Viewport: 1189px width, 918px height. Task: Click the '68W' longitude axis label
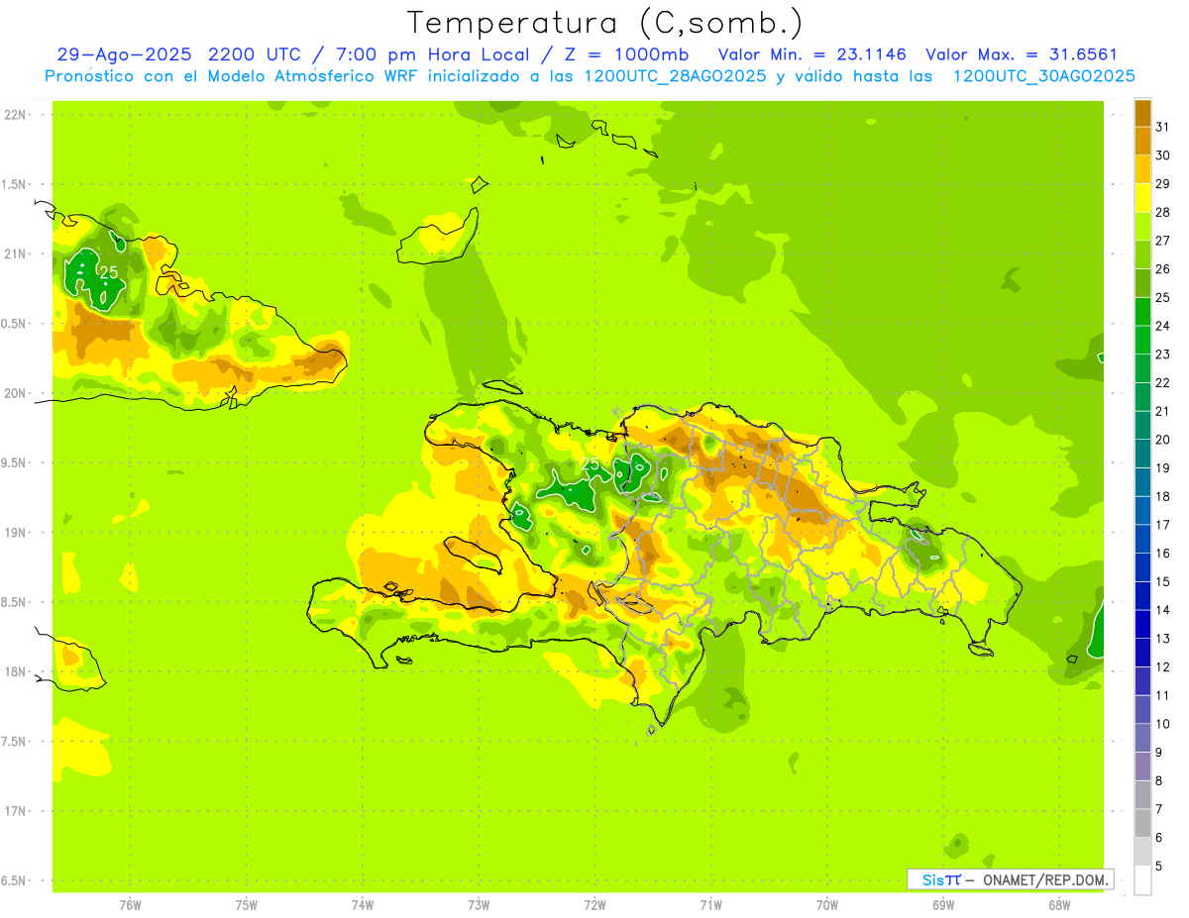(x=1059, y=905)
